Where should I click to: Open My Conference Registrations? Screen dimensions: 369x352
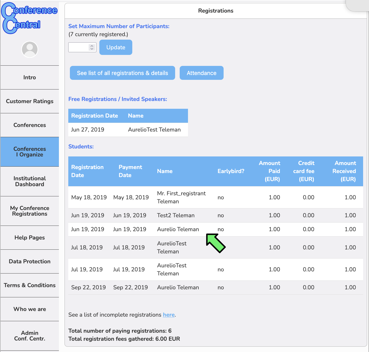[x=29, y=211]
